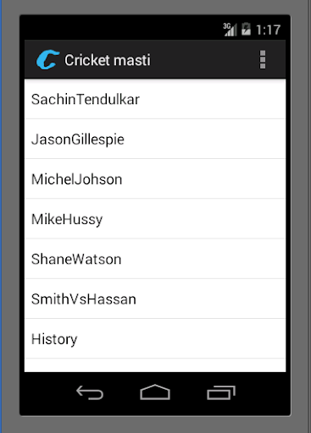This screenshot has width=311, height=433.
Task: Open the SmithVsHassan item
Action: (x=155, y=299)
